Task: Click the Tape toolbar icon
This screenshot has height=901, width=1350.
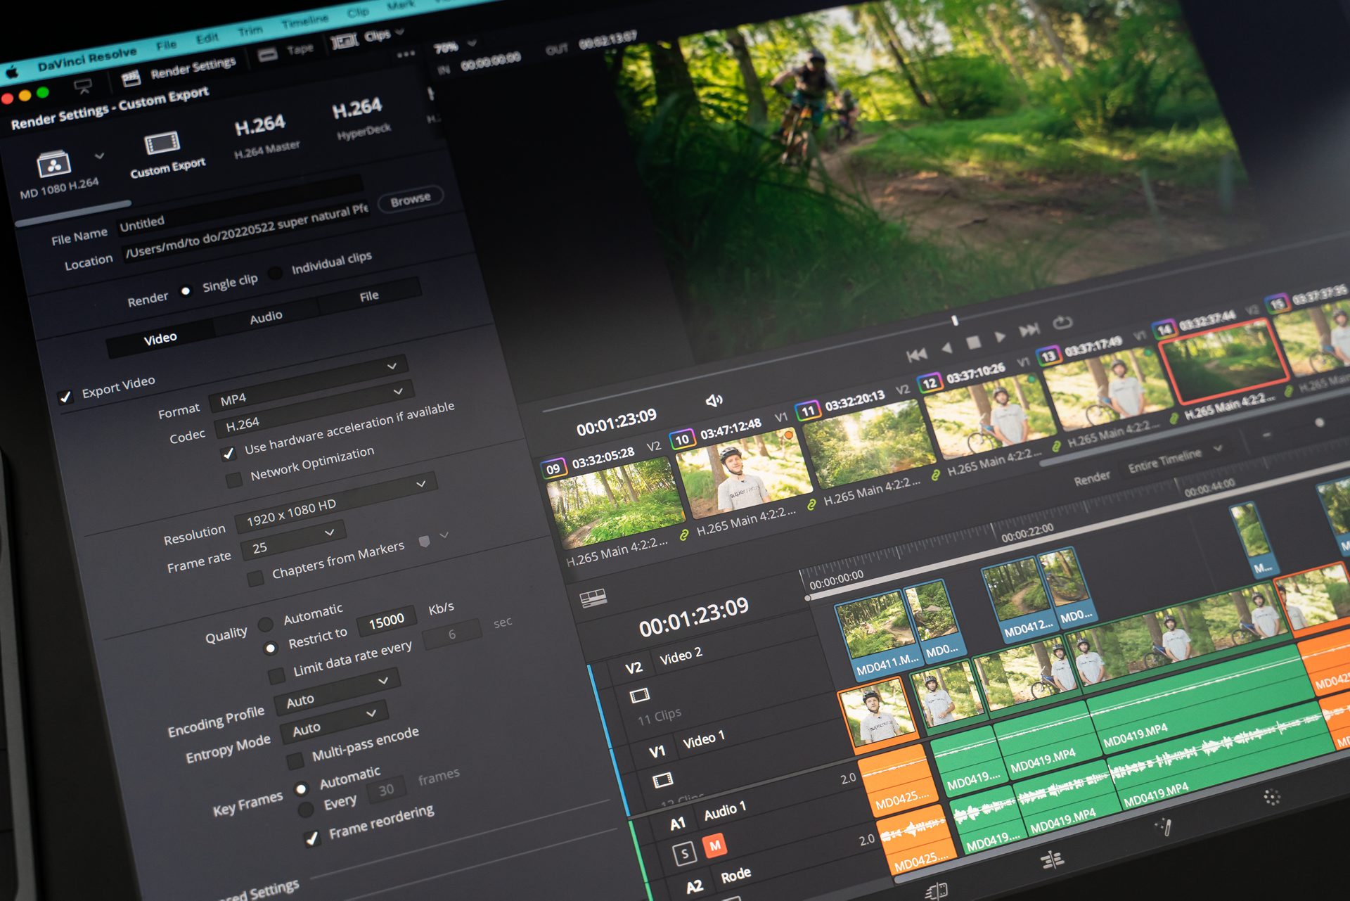Action: click(268, 54)
